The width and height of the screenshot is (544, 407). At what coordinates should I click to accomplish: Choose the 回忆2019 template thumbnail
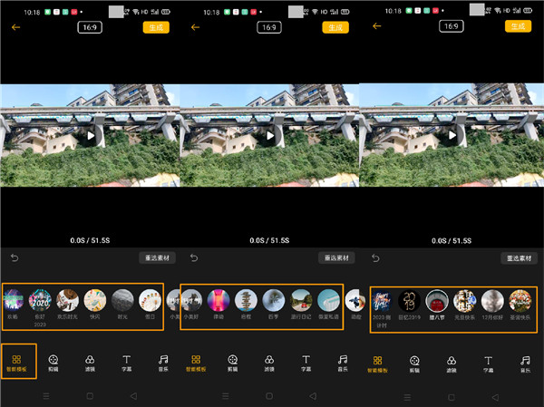point(410,301)
